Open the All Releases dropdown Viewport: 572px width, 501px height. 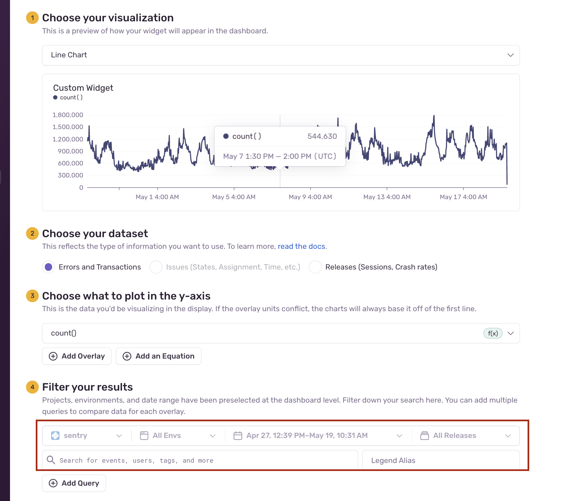tap(509, 435)
